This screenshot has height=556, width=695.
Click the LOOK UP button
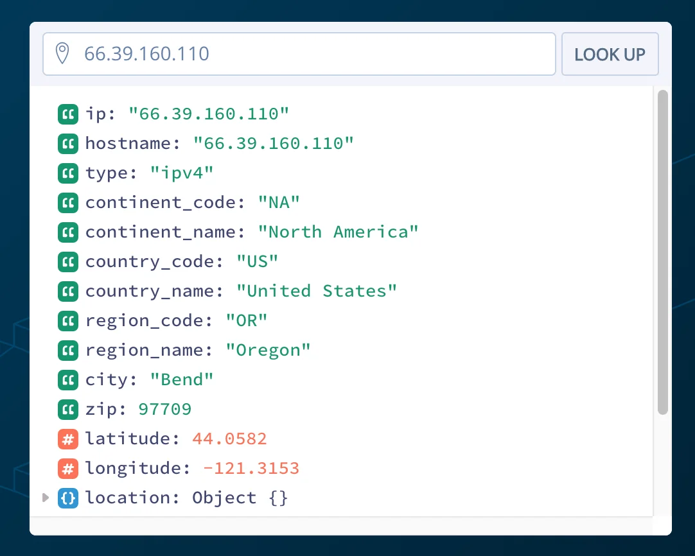[610, 54]
